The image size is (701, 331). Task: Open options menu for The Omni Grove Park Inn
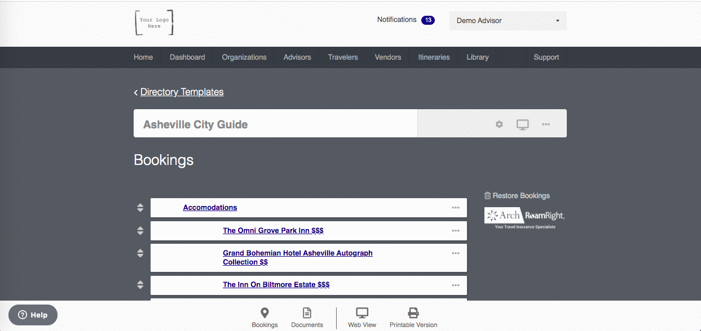coord(456,231)
